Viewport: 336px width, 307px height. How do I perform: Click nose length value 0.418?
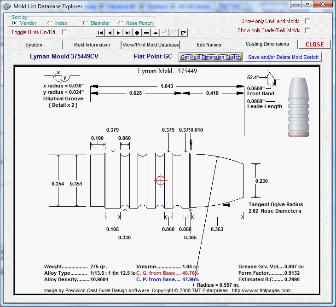(x=212, y=93)
